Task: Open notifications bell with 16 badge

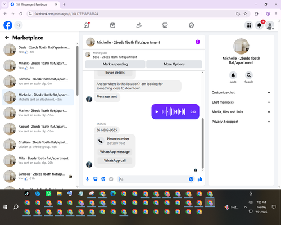Action: point(259,25)
